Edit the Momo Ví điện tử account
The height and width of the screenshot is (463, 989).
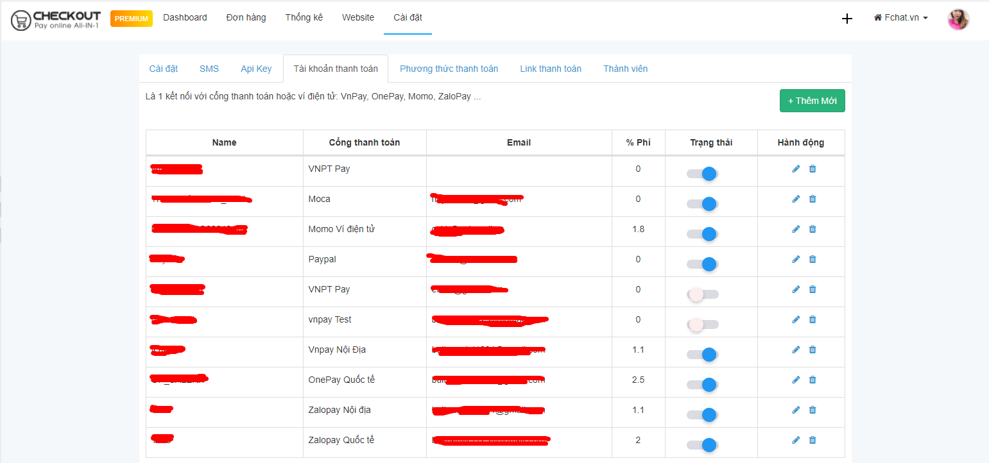(x=796, y=229)
